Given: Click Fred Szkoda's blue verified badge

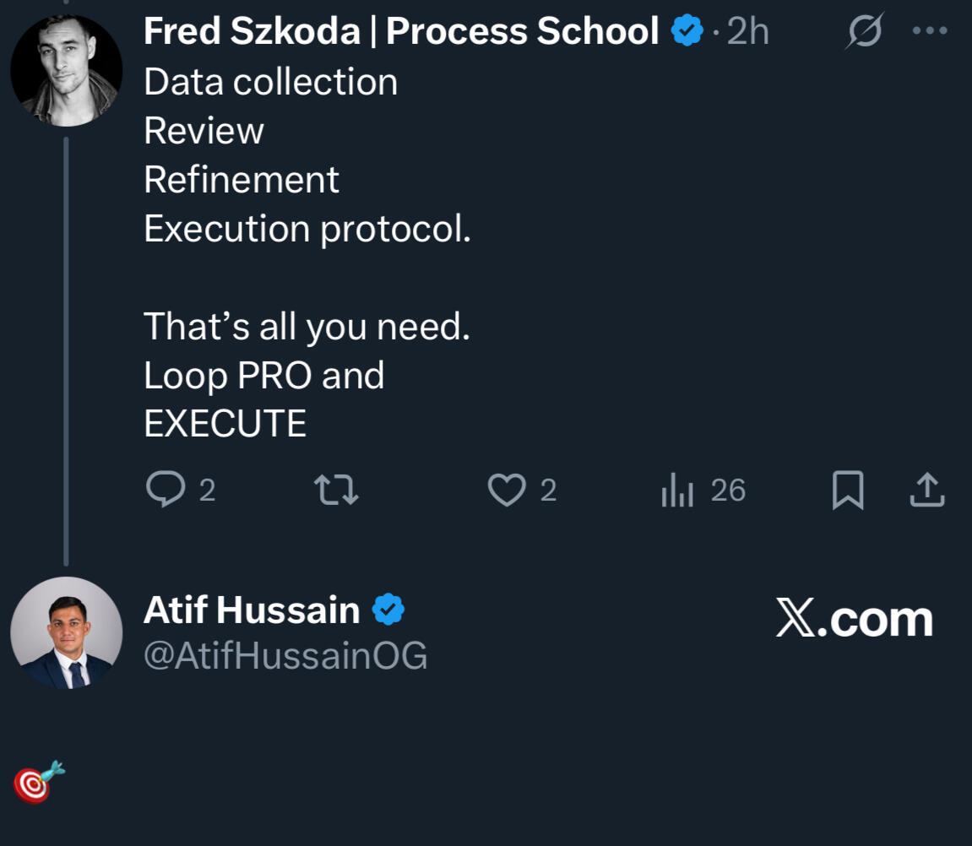Looking at the screenshot, I should pos(687,32).
